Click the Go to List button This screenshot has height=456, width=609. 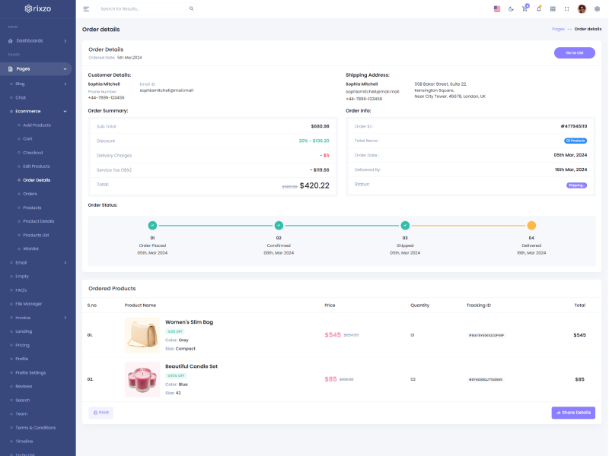coord(574,52)
